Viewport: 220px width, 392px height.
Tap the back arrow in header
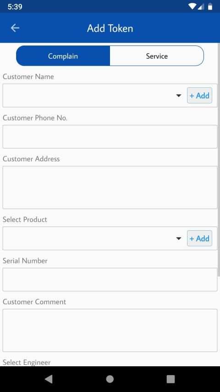tap(15, 28)
